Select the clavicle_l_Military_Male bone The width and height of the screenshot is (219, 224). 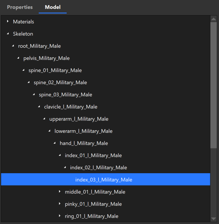(x=71, y=107)
